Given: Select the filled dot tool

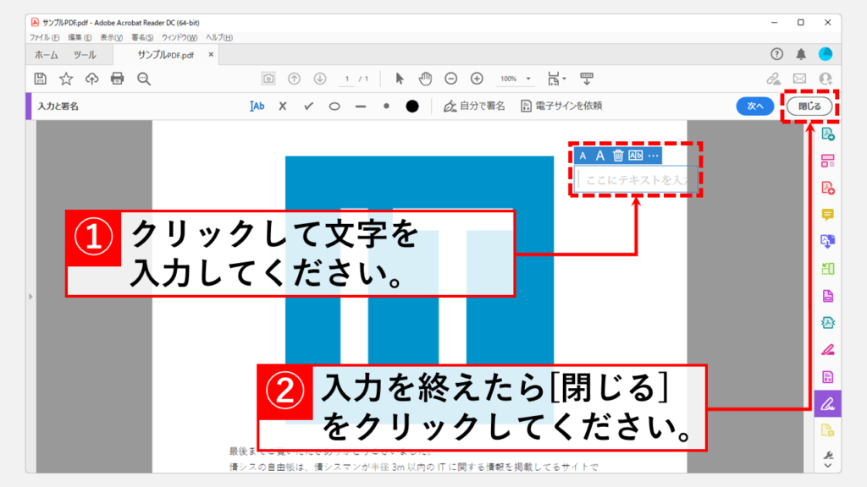Looking at the screenshot, I should click(386, 106).
